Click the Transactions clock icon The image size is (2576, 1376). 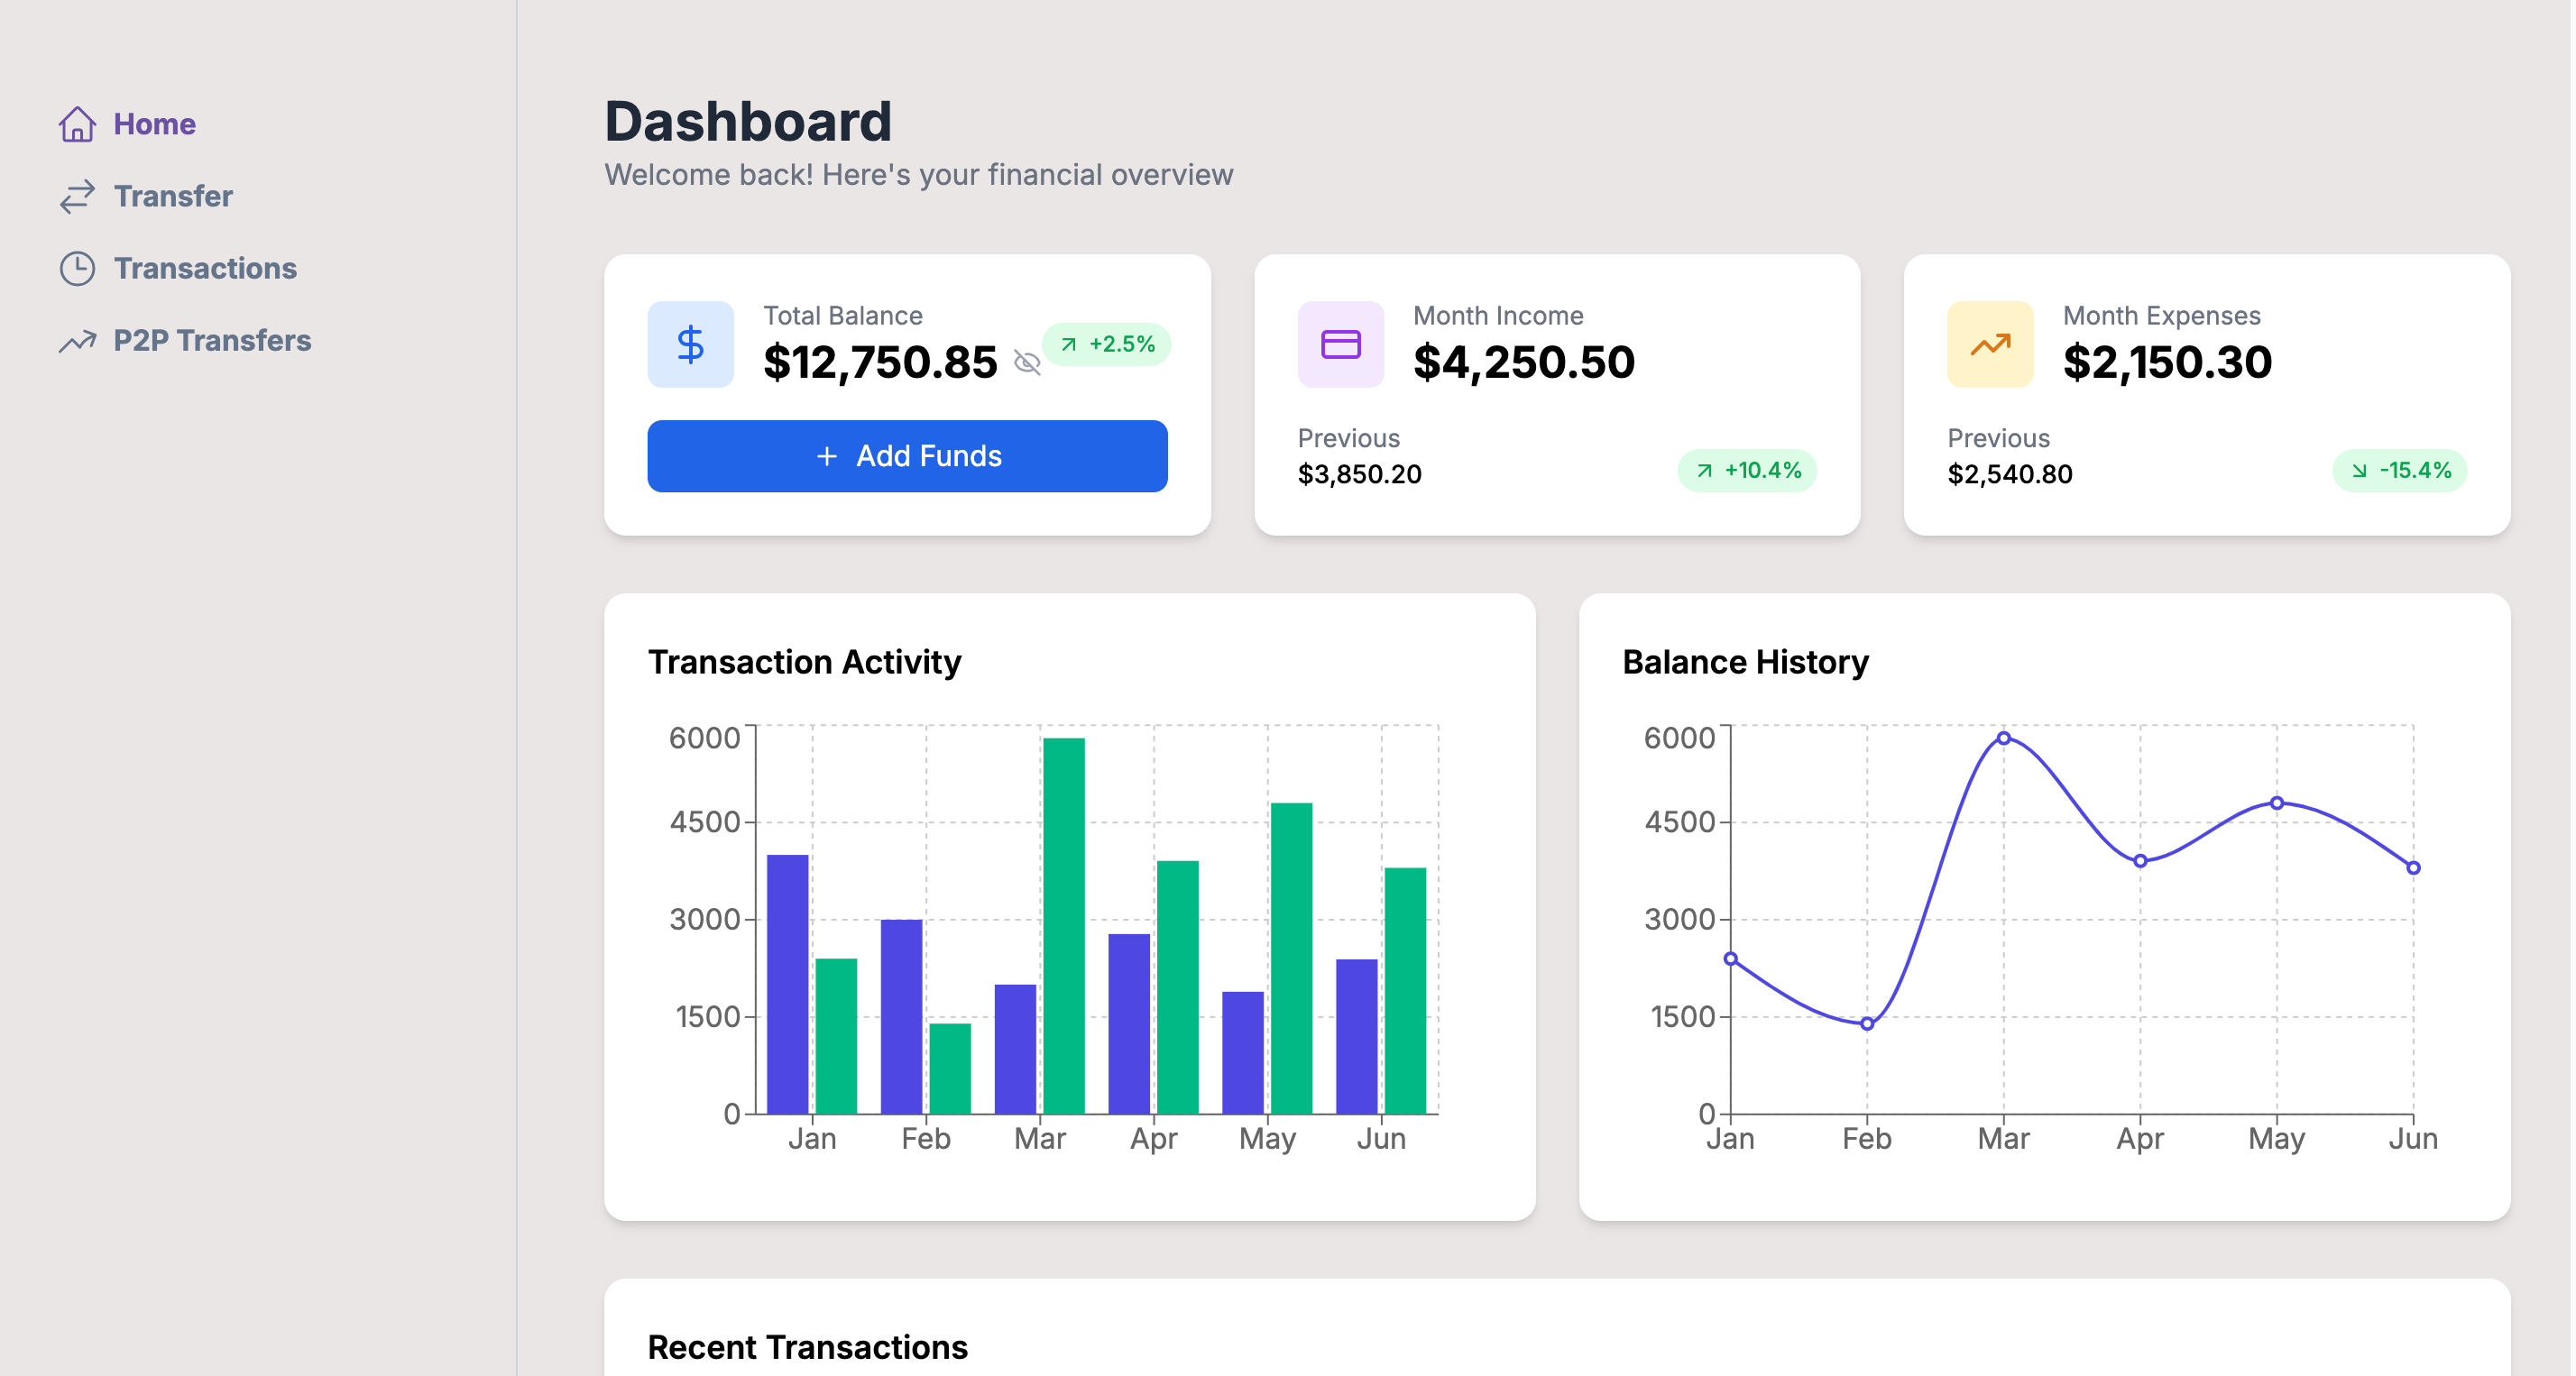pyautogui.click(x=77, y=268)
